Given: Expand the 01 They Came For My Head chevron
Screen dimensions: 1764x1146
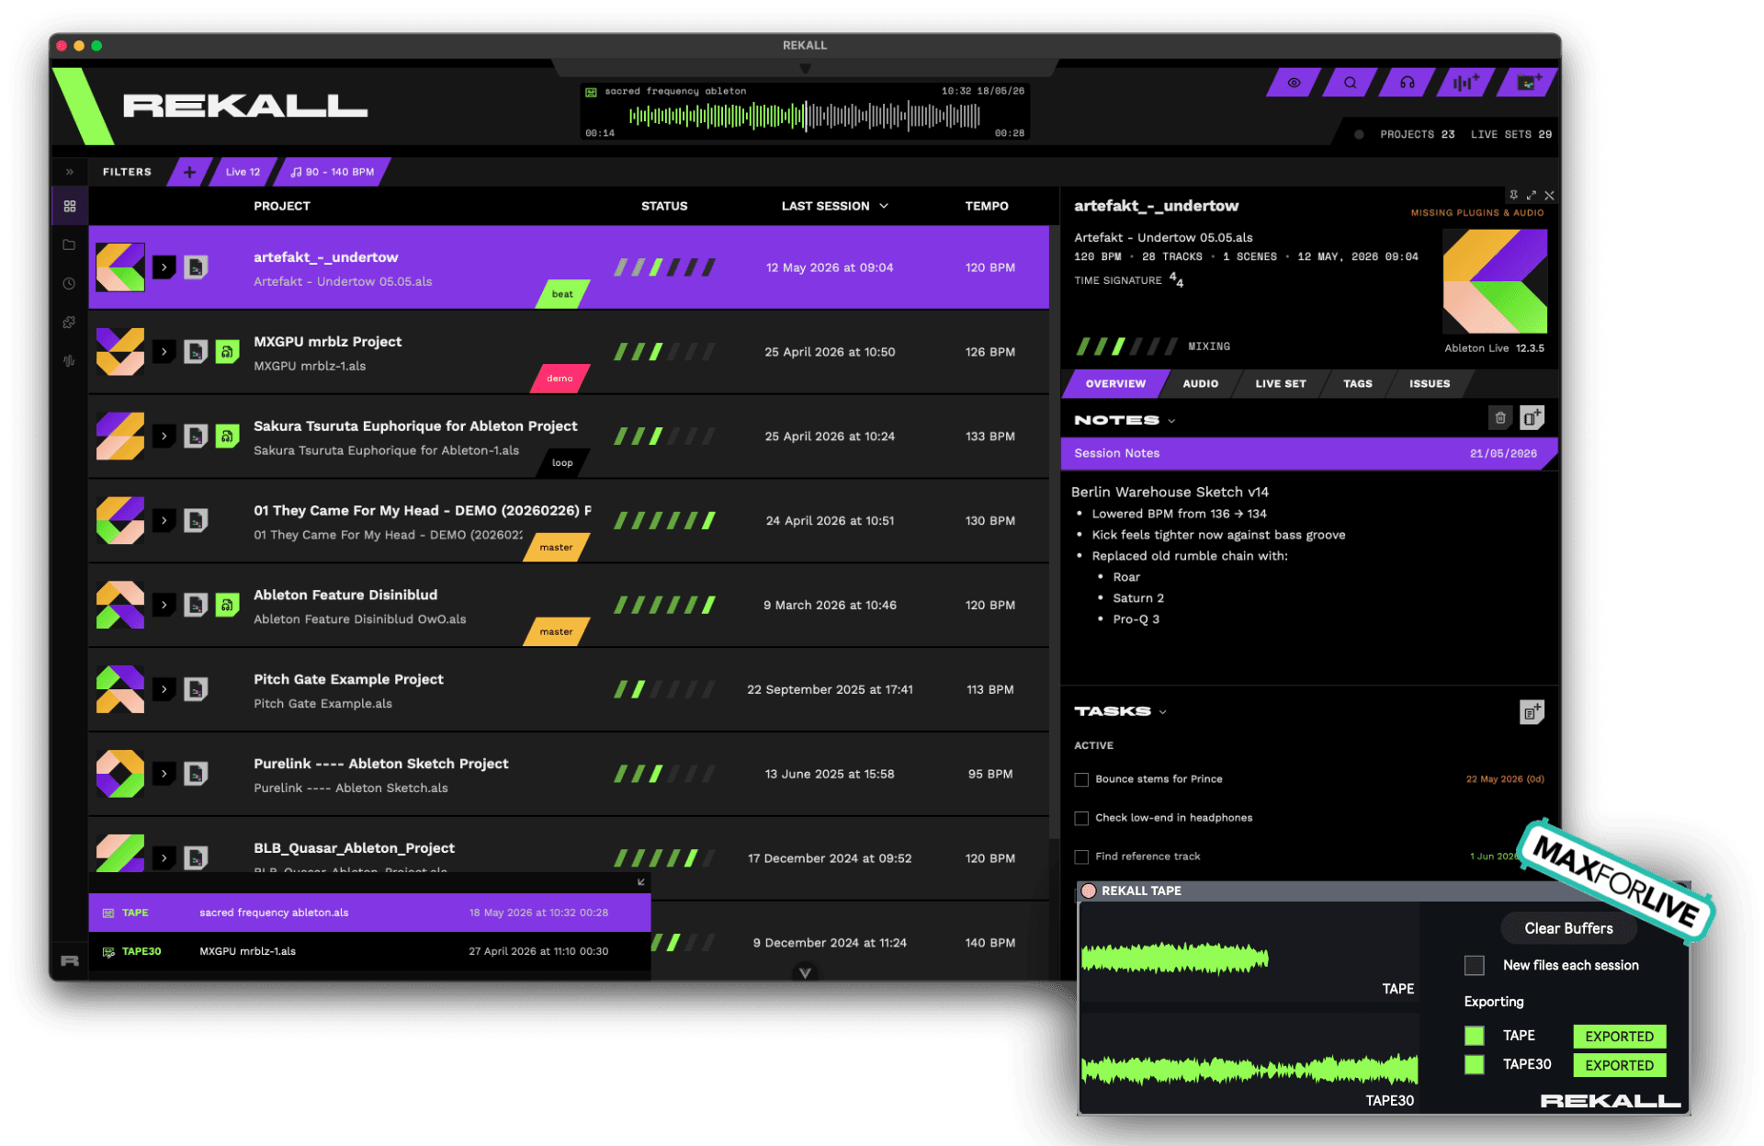Looking at the screenshot, I should pos(164,521).
